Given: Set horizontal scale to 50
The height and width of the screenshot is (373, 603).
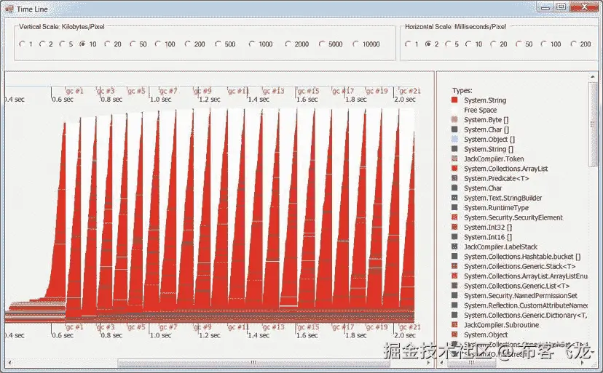Looking at the screenshot, I should click(519, 44).
